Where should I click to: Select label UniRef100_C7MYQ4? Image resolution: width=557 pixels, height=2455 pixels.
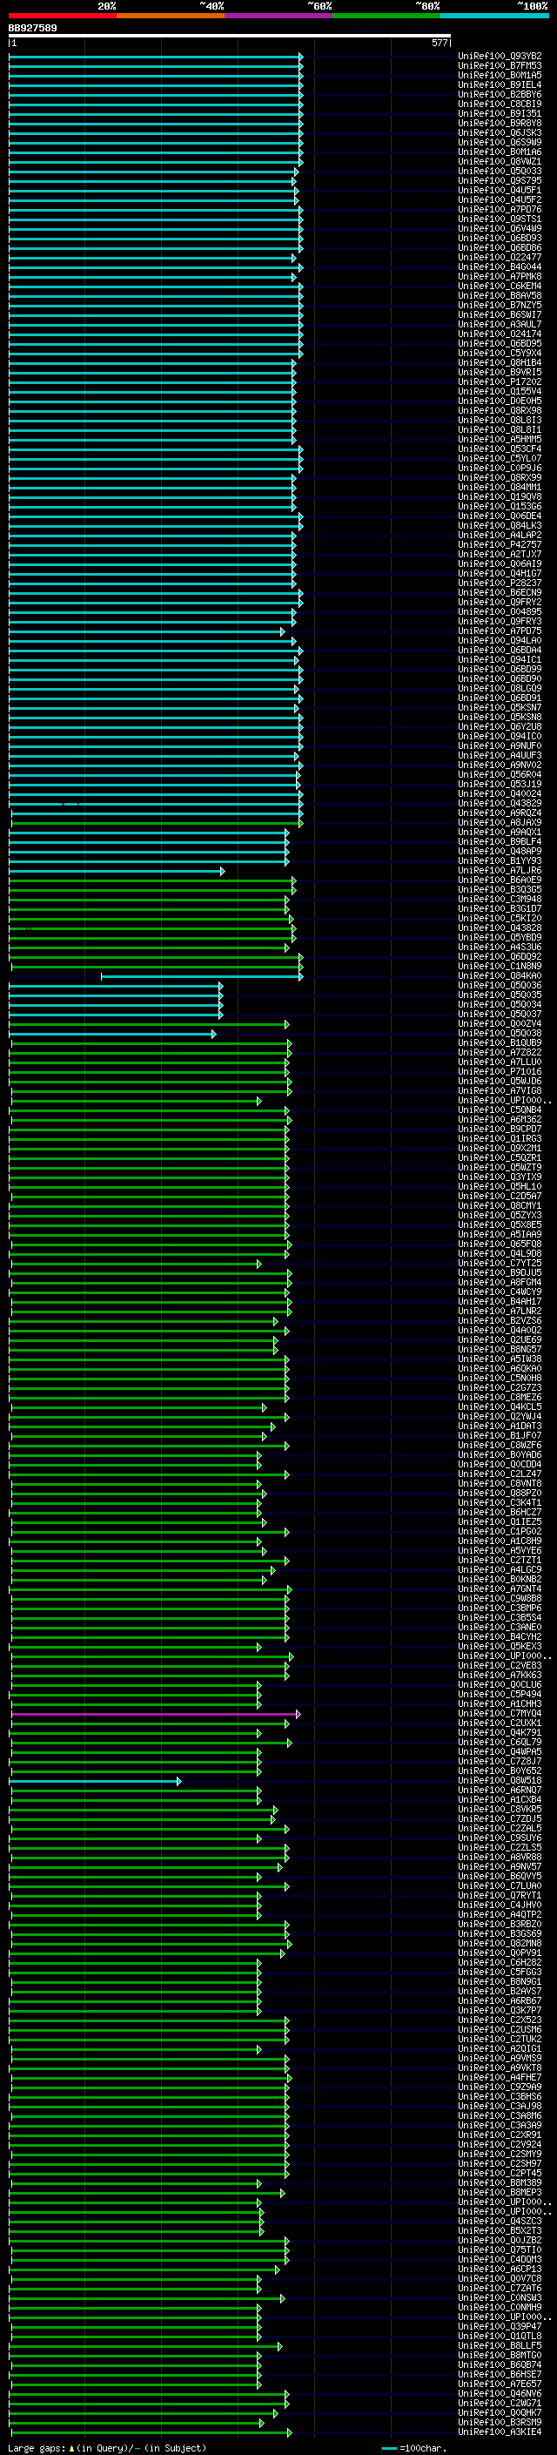[500, 1714]
